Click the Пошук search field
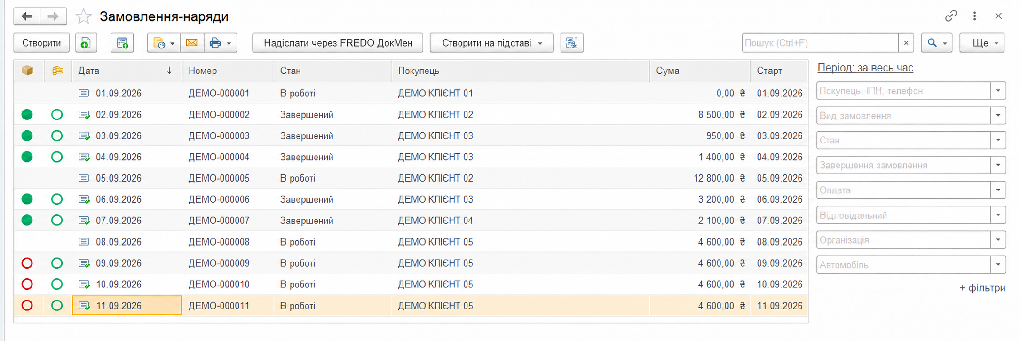The height and width of the screenshot is (341, 1020). point(820,43)
